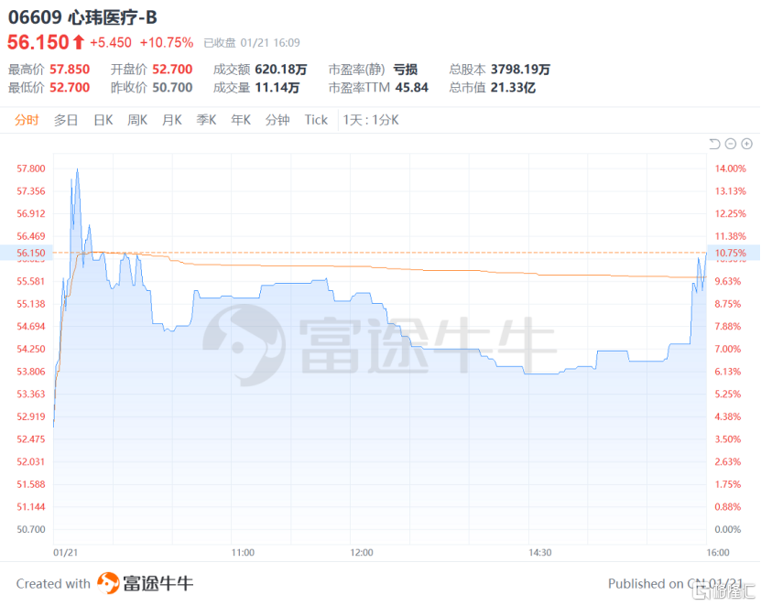761x606 pixels.
Task: Select the 分时 intraday tab
Action: (27, 120)
